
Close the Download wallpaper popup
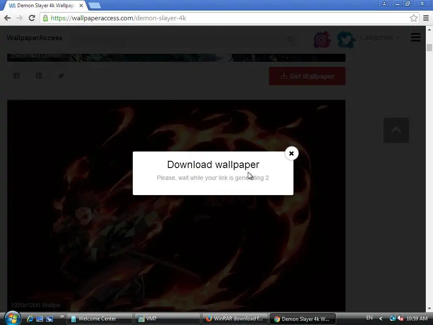[291, 153]
